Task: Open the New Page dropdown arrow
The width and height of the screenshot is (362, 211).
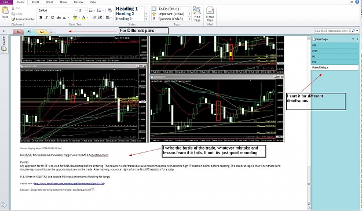Action: tap(353, 39)
